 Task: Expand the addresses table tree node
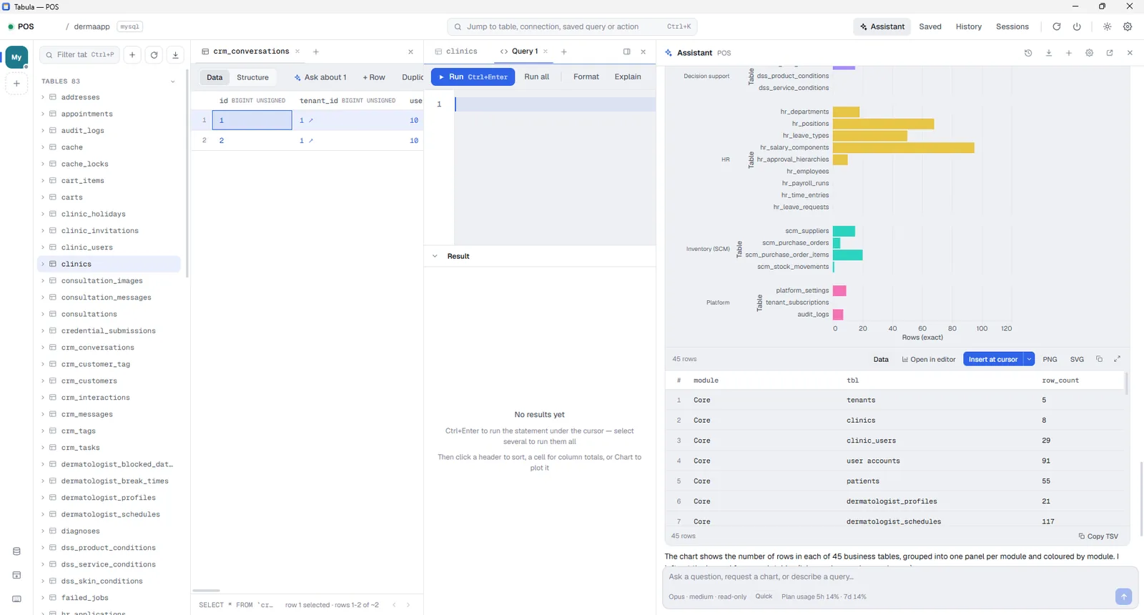click(43, 97)
